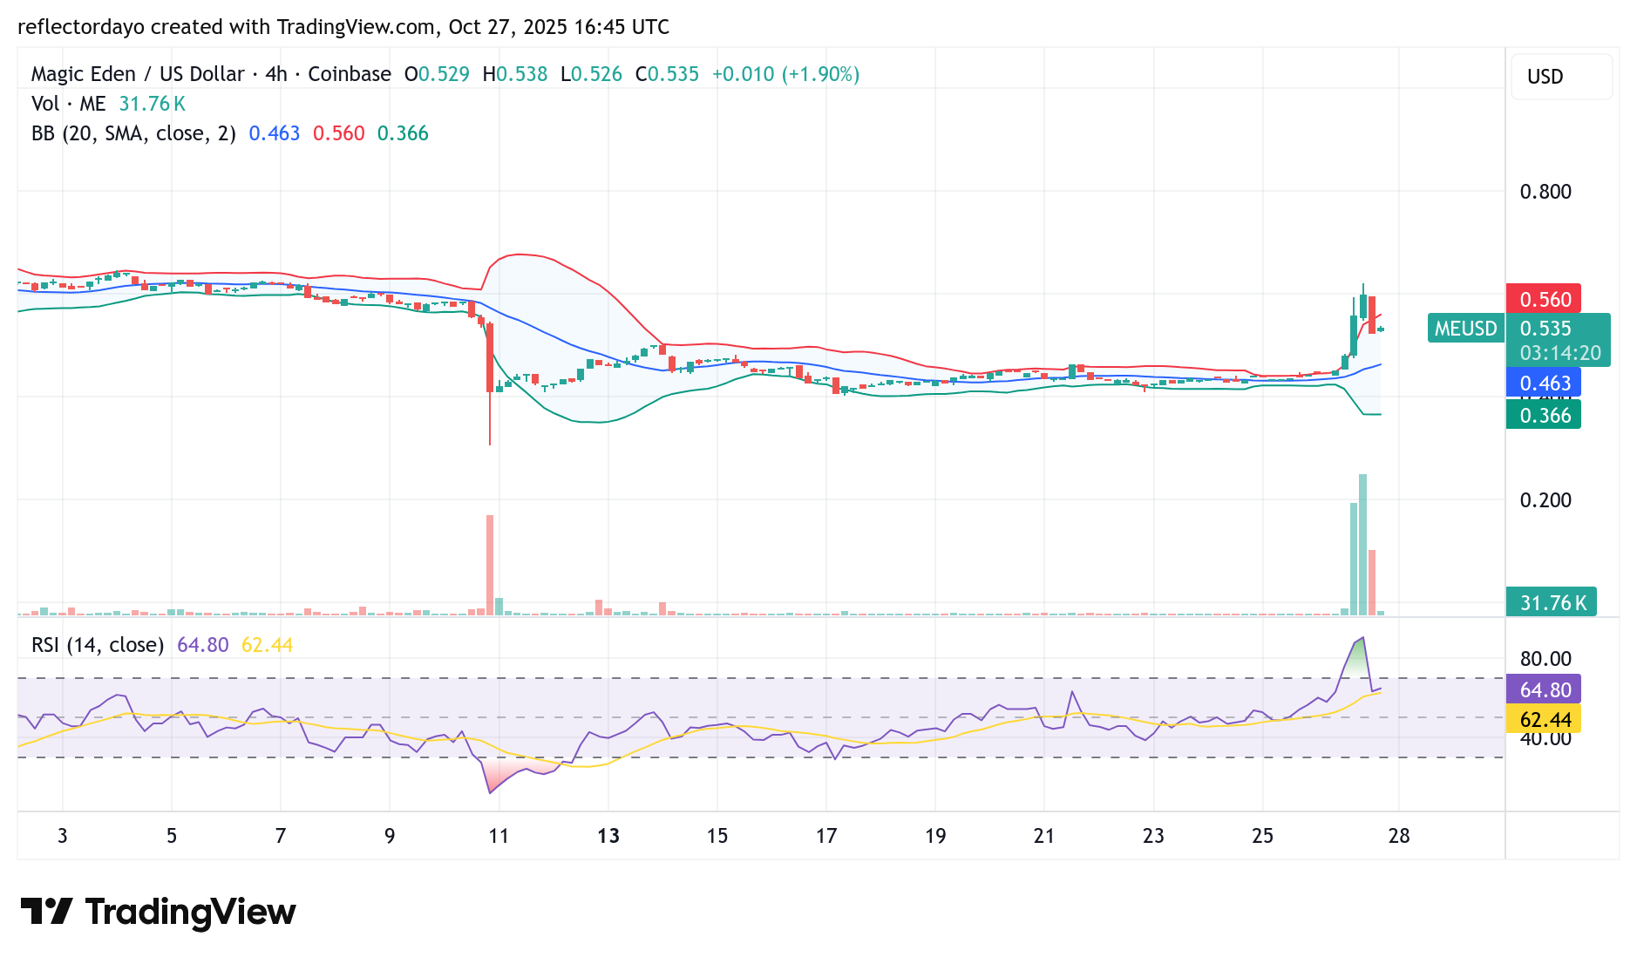1637x964 pixels.
Task: Click the green 0.366 lower band price label
Action: (x=1544, y=415)
